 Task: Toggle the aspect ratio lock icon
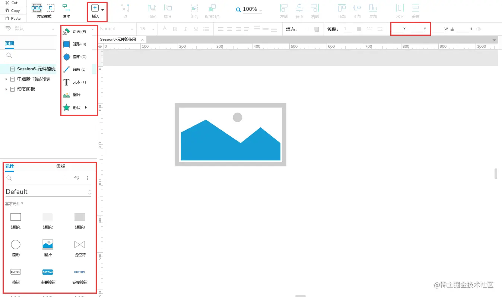tap(452, 29)
